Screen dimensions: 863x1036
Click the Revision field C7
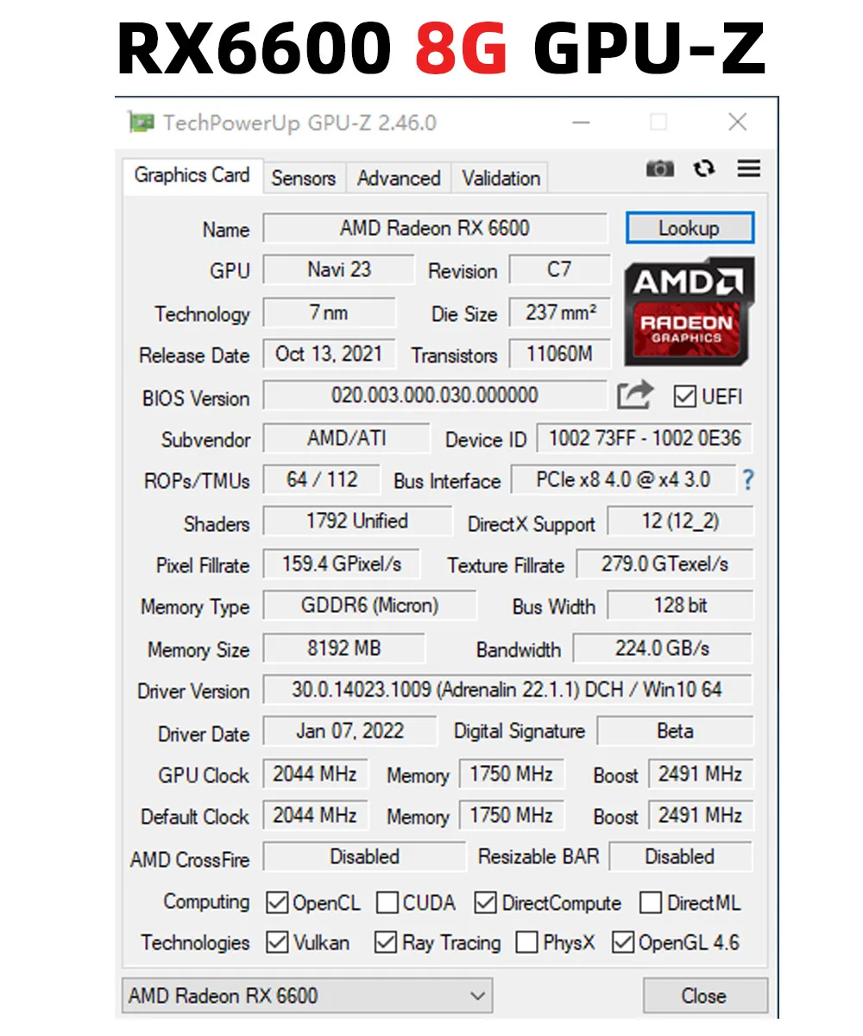[559, 269]
